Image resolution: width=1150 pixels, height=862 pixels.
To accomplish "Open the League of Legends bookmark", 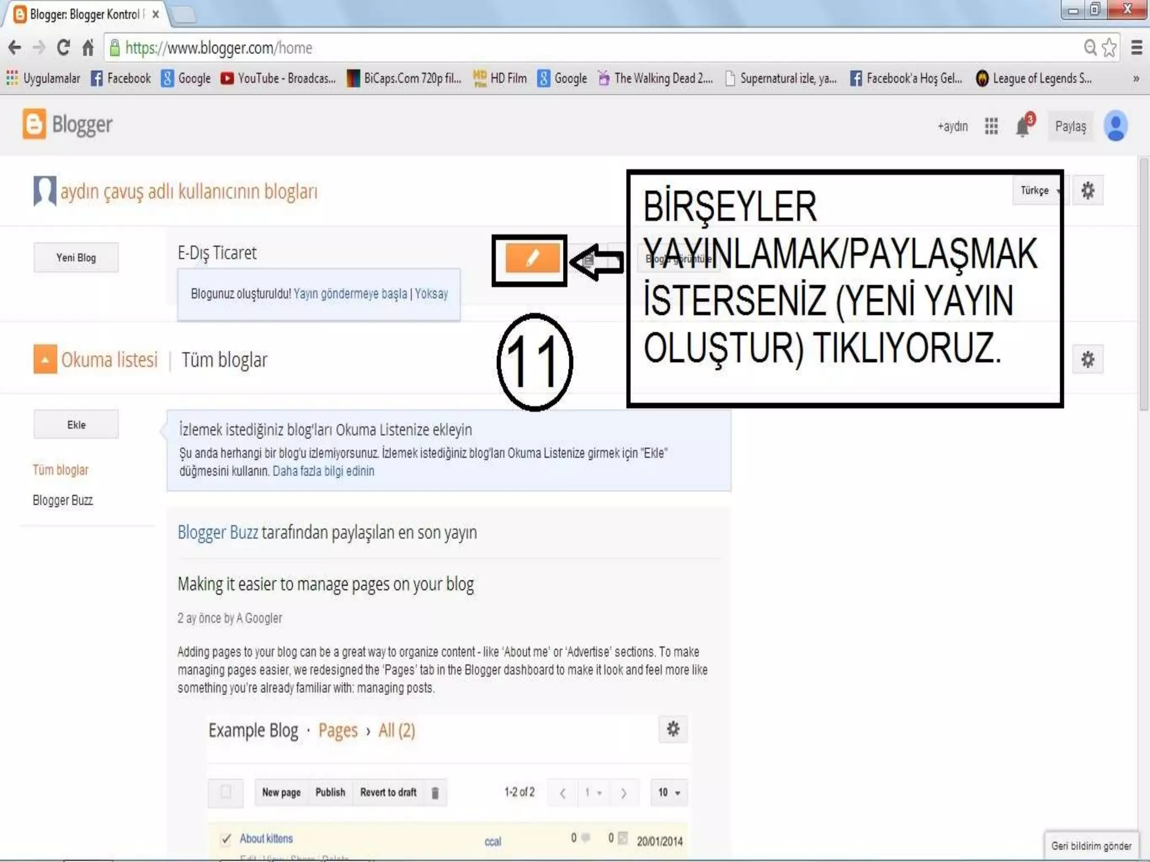I will coord(1034,78).
